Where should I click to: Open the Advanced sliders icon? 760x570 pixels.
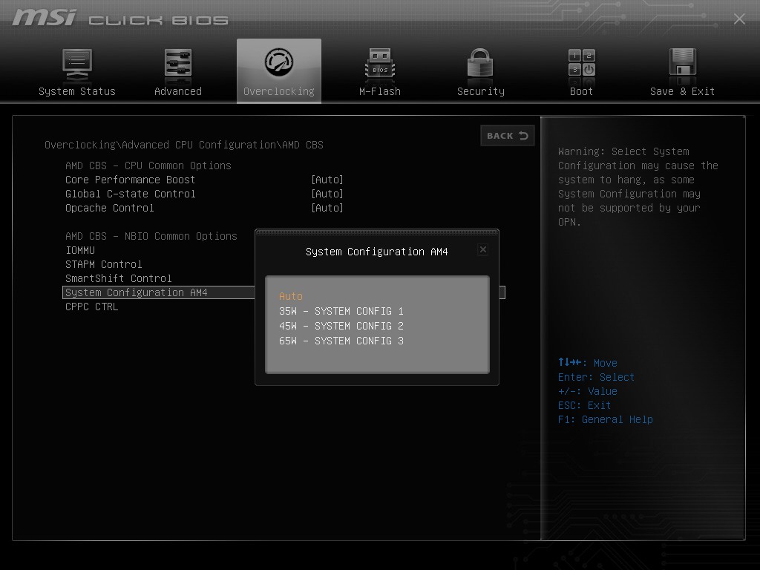coord(178,62)
